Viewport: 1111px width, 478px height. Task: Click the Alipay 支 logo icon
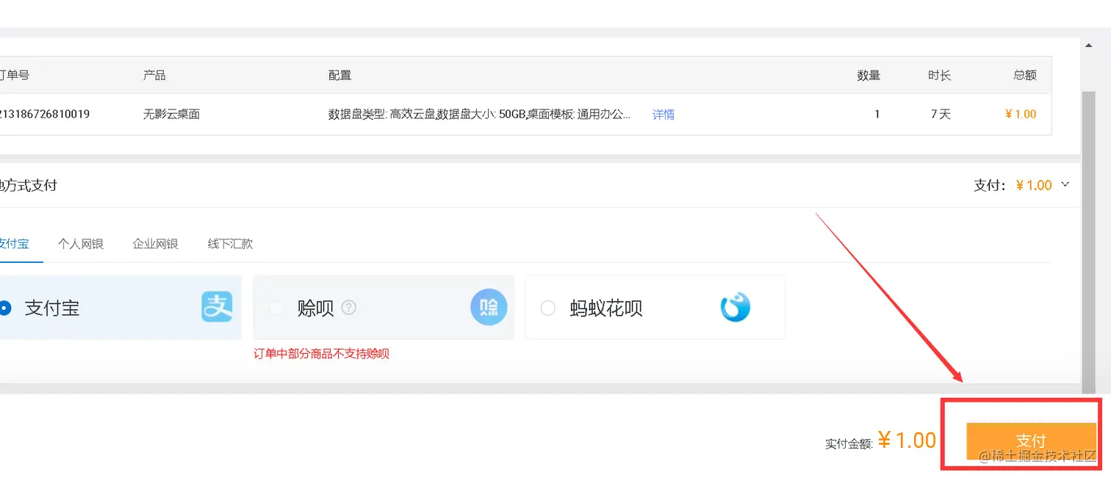(x=217, y=307)
